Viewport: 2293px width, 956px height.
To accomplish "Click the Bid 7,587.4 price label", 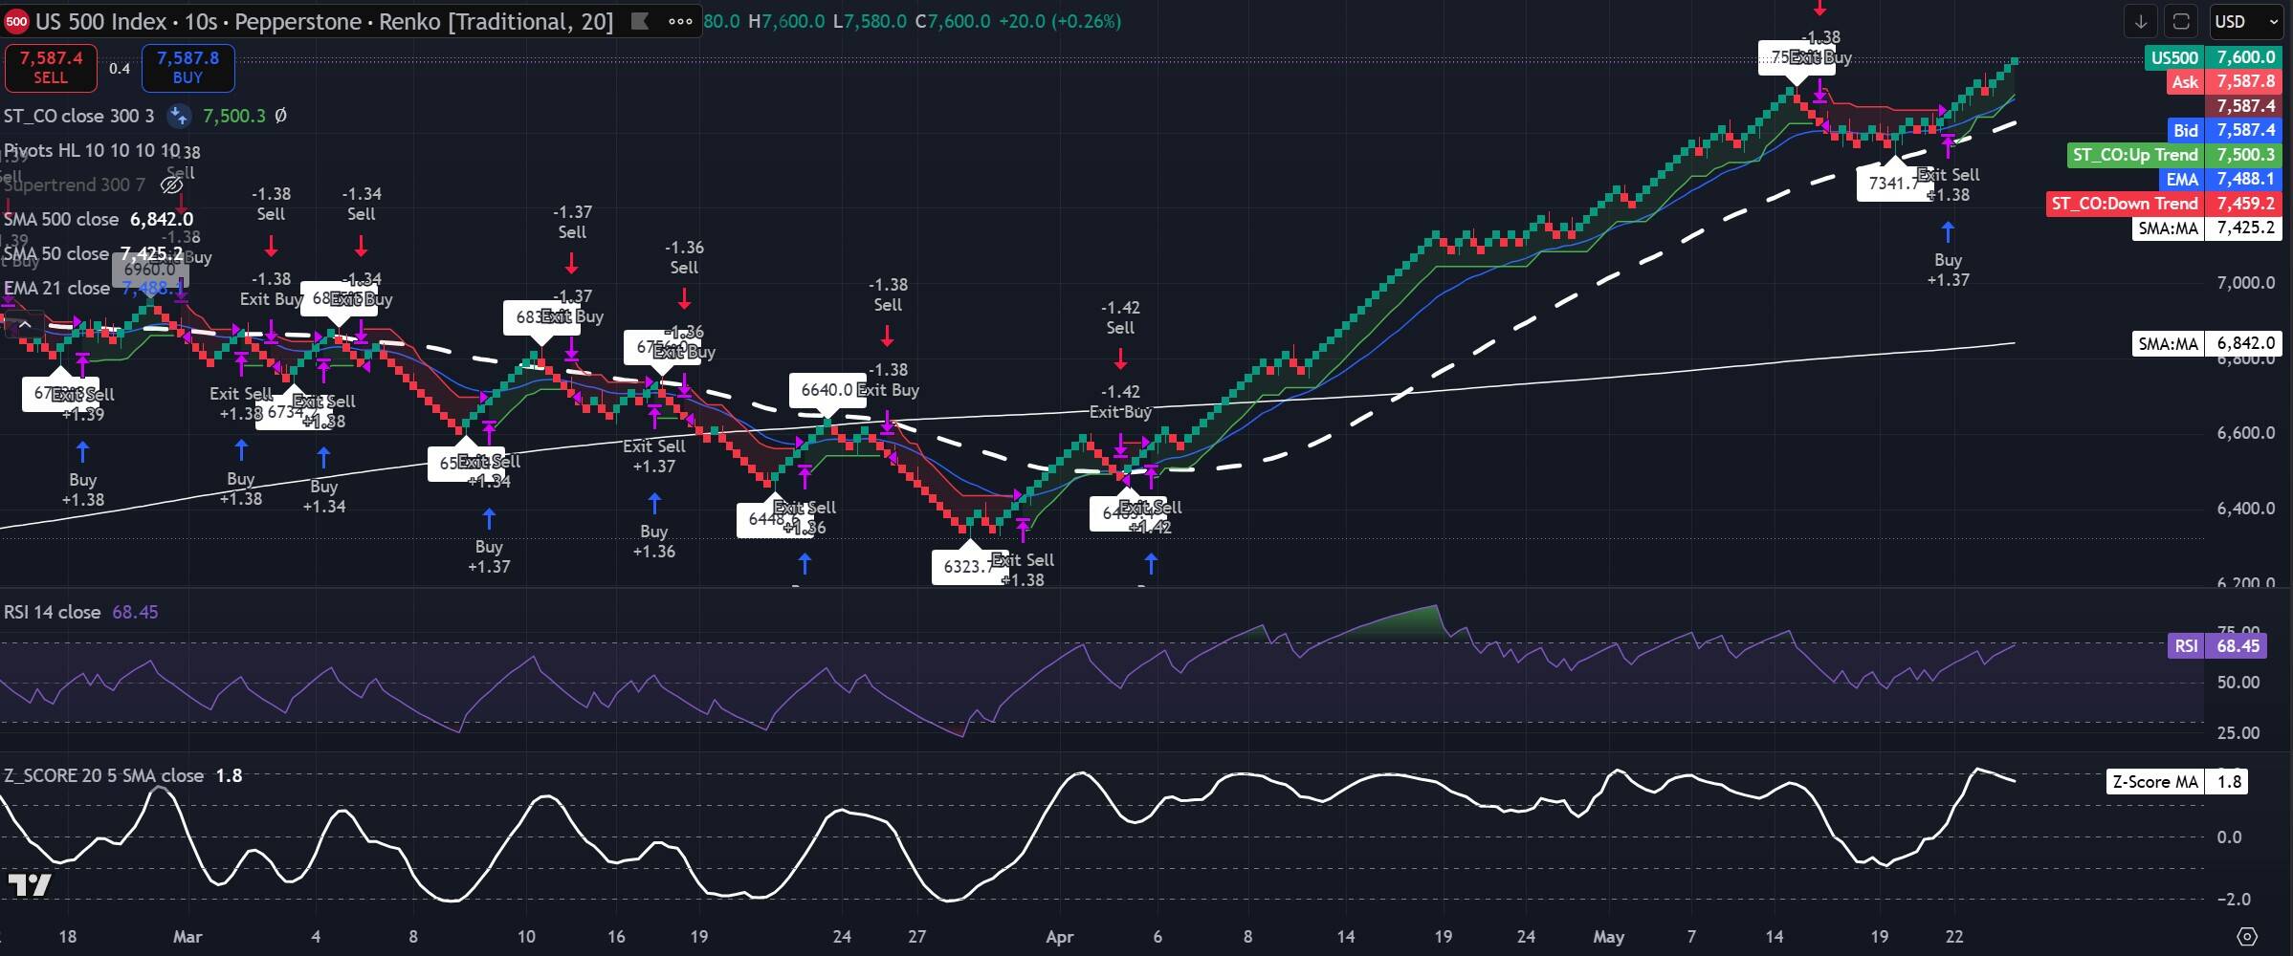I will [2224, 130].
